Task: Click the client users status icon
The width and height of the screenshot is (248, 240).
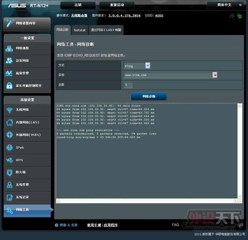Action: (x=232, y=16)
